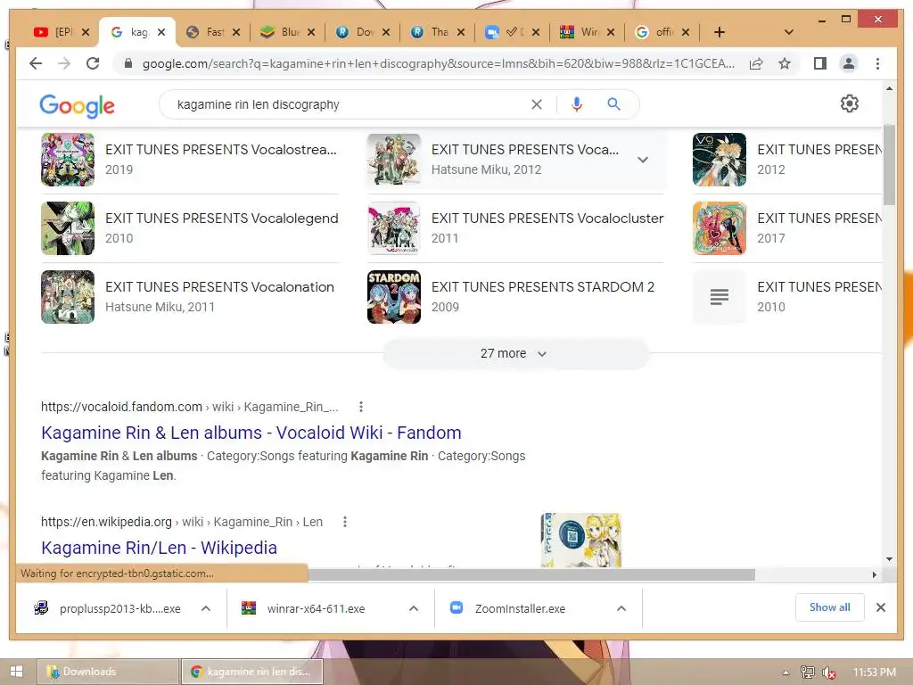Clear the search box text

click(536, 104)
